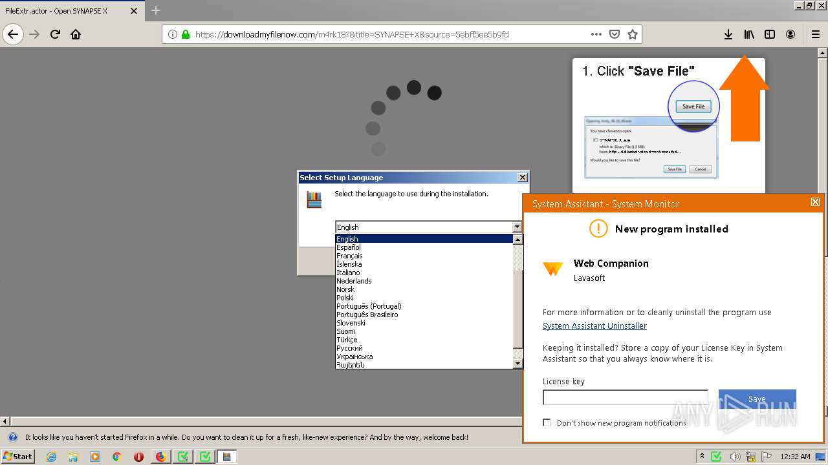828x465 pixels.
Task: Show hidden system tray icons
Action: pyautogui.click(x=703, y=457)
